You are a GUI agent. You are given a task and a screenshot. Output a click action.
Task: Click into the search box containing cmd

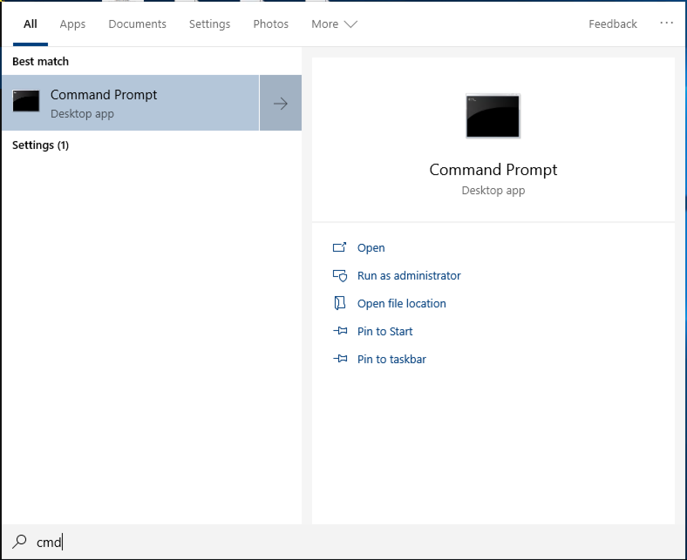(x=262, y=542)
